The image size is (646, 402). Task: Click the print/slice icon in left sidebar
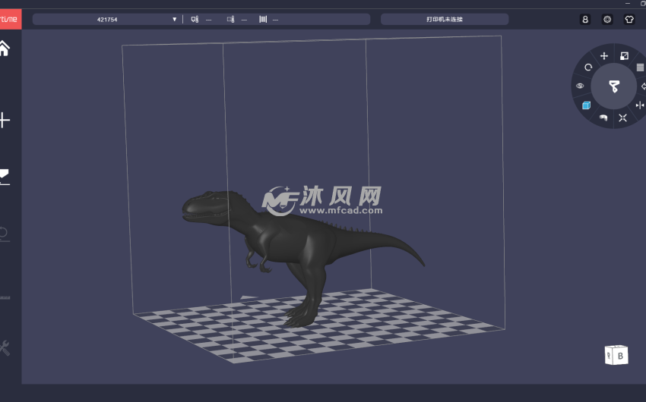pos(4,177)
